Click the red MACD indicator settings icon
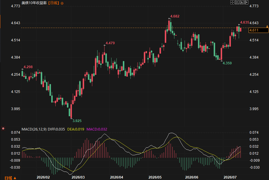Image resolution: width=269 pixels, height=180 pixels. click(x=3, y=128)
